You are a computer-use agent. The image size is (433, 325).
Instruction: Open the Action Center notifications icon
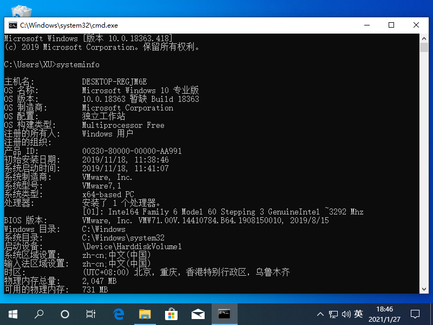pyautogui.click(x=415, y=314)
